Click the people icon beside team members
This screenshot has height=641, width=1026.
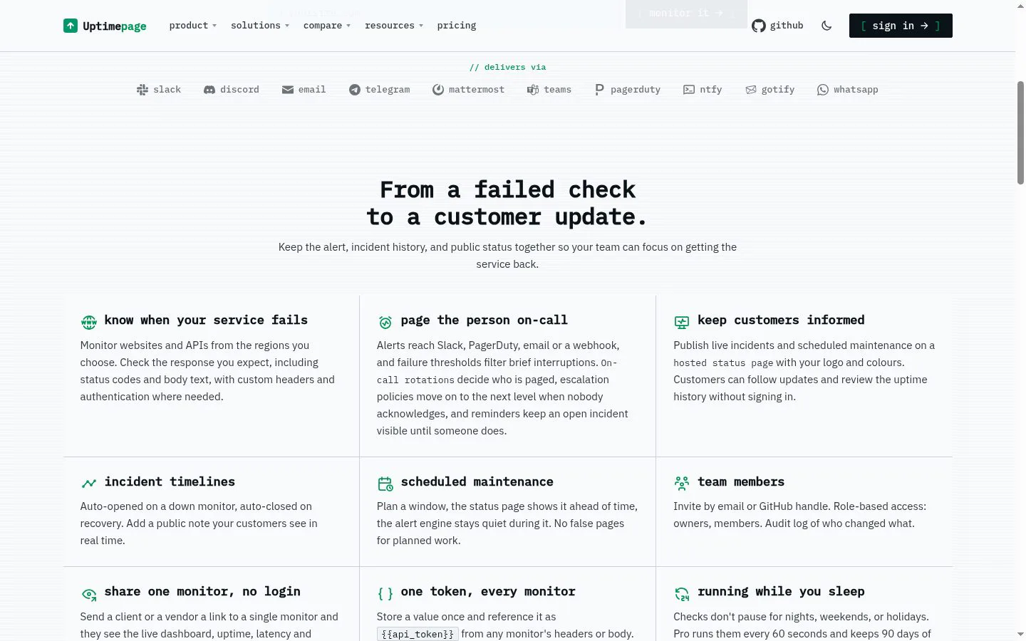682,484
